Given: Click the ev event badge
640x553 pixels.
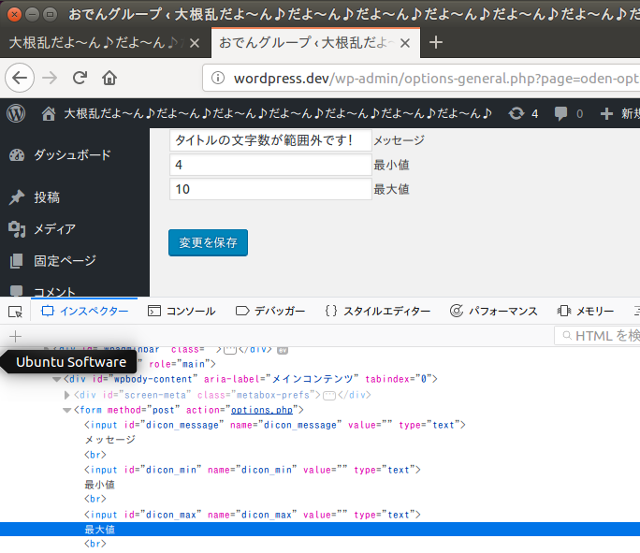Looking at the screenshot, I should (x=283, y=350).
